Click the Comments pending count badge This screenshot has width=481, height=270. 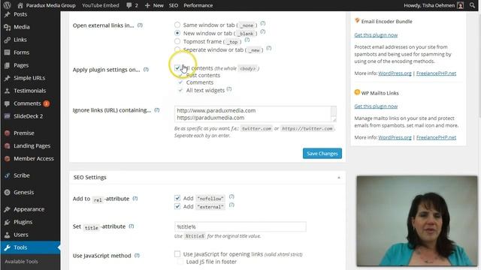(47, 103)
